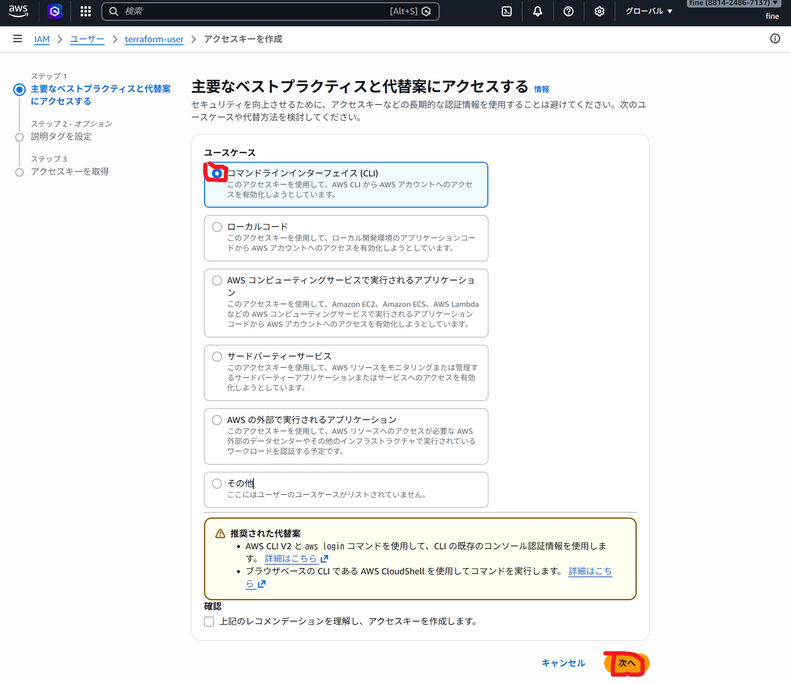The height and width of the screenshot is (683, 791).
Task: Open the services grid menu
Action: tap(86, 11)
